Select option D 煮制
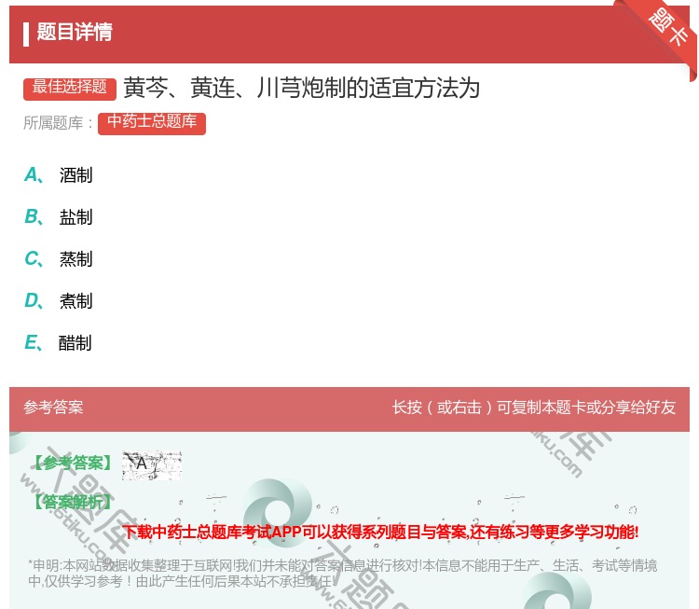Viewport: 699px width, 609px height. pos(59,300)
